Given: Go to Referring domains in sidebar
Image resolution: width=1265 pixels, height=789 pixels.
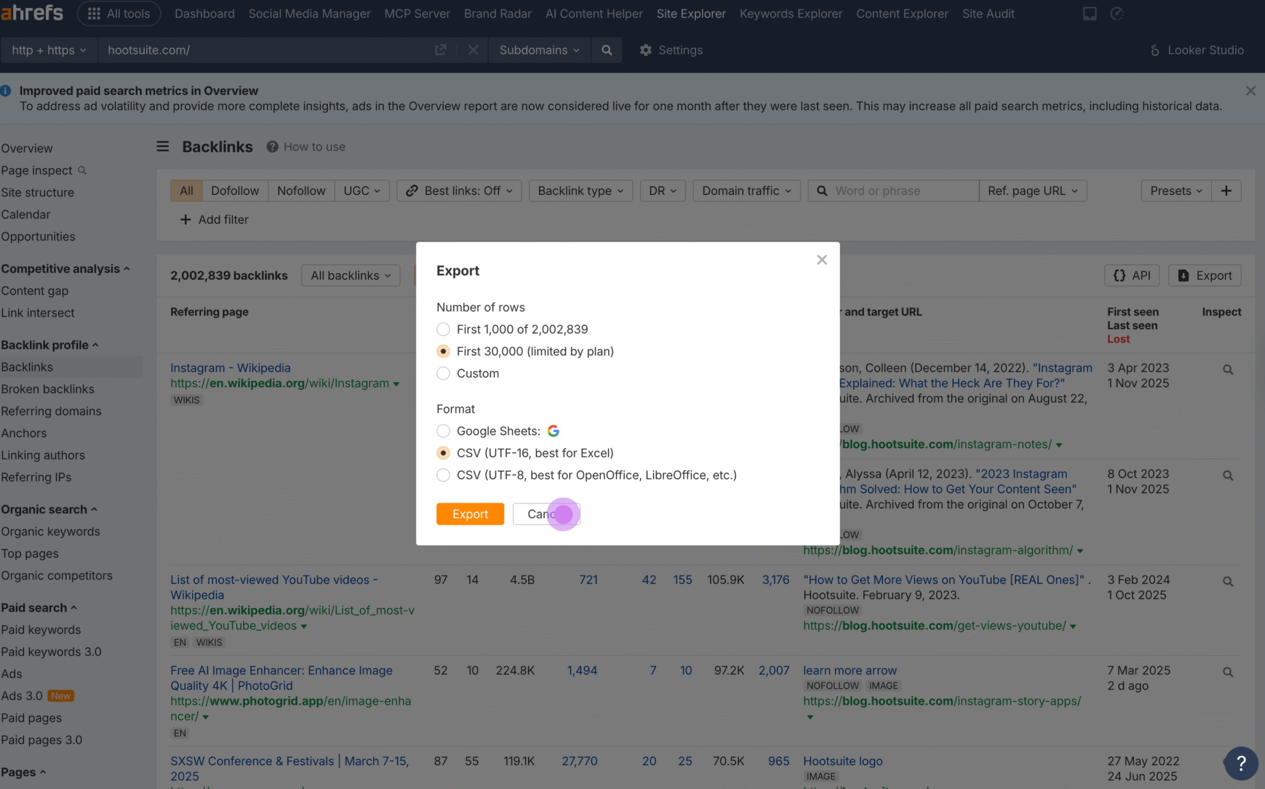Looking at the screenshot, I should (x=51, y=411).
